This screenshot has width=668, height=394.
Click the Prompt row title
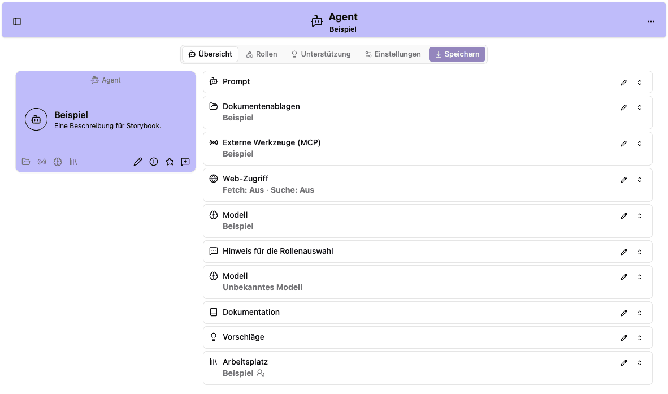236,81
